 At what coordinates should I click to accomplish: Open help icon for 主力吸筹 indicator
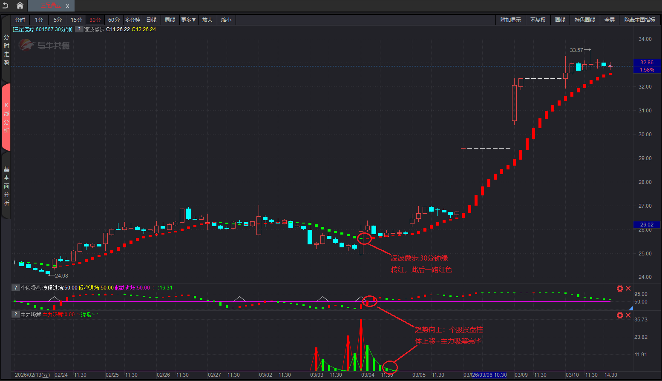[x=16, y=315]
